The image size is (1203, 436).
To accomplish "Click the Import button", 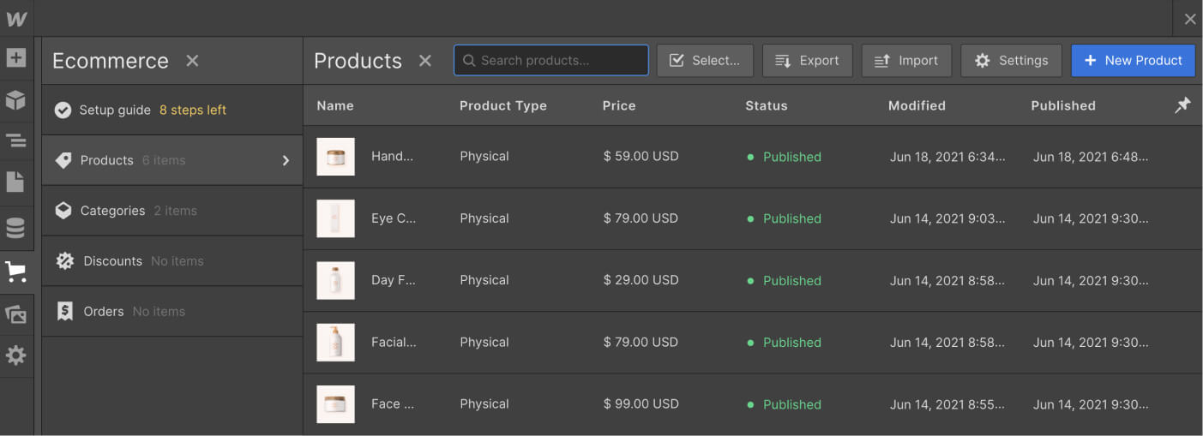I will point(906,61).
